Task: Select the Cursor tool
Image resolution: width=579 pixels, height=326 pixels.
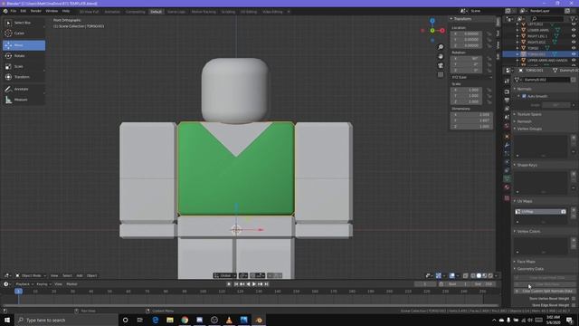Action: (24, 34)
